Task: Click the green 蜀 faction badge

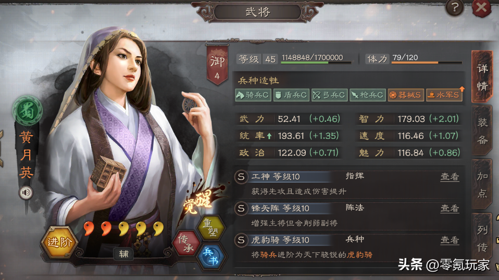Action: (x=28, y=111)
